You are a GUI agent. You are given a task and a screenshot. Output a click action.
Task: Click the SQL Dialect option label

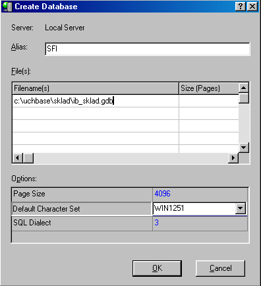32,223
